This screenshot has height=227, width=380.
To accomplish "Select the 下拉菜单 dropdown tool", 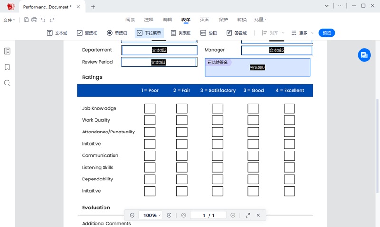I will (x=149, y=33).
